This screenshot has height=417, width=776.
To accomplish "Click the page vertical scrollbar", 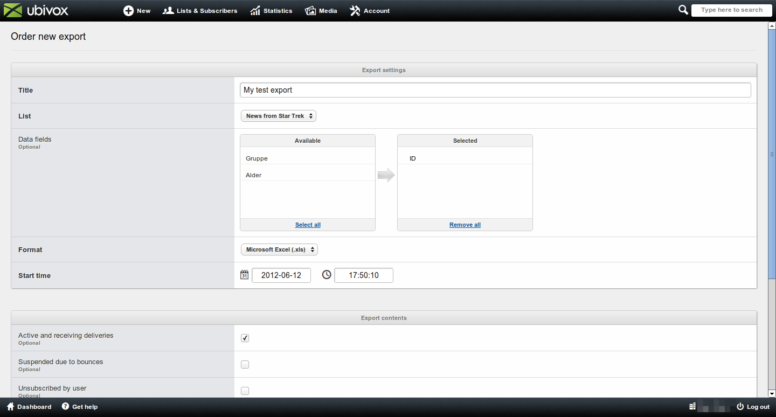I will 772,154.
